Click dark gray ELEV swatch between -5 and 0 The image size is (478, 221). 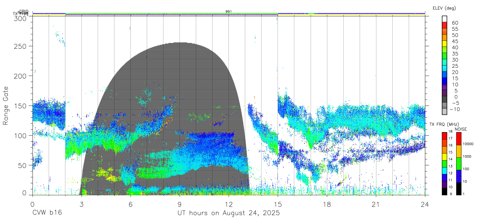click(x=445, y=100)
